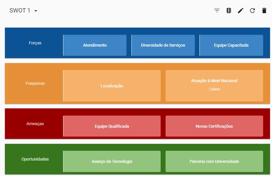Refresh the SWOT with the reload icon
This screenshot has width=272, height=176.
(252, 11)
